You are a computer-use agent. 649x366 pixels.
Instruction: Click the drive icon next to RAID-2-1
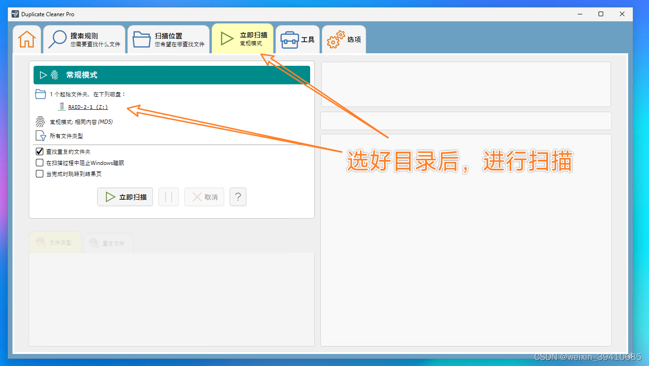62,107
